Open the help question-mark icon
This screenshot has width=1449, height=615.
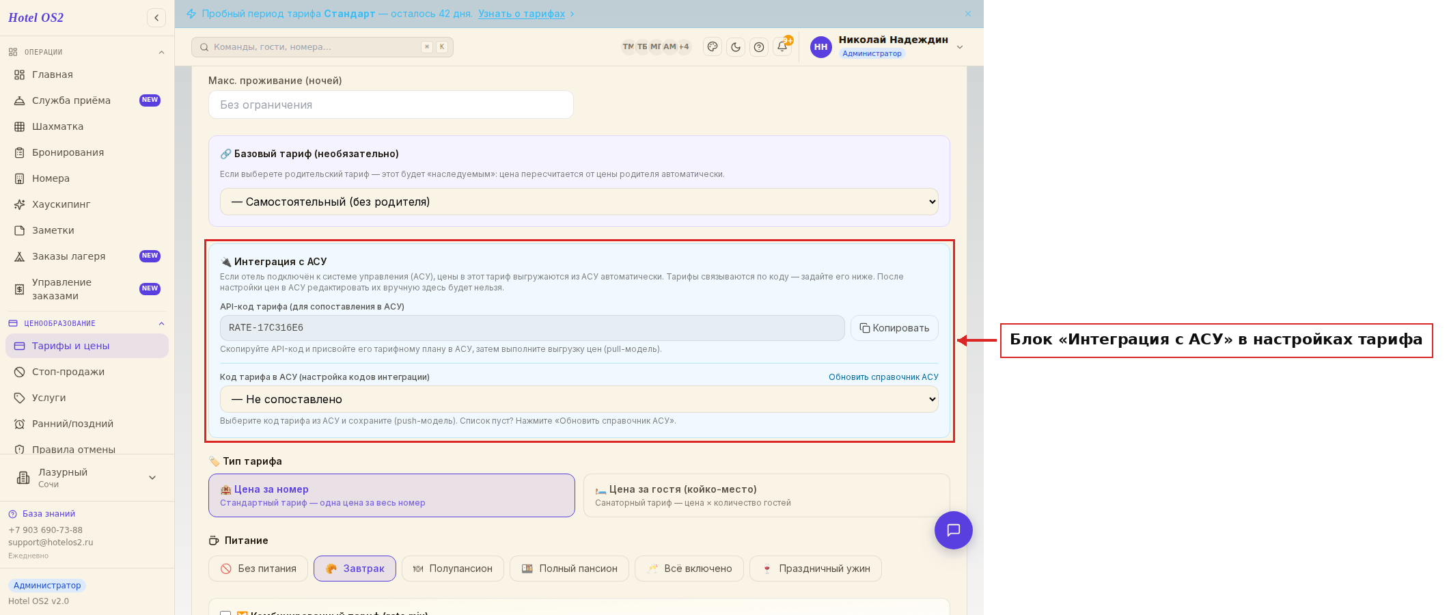[759, 46]
